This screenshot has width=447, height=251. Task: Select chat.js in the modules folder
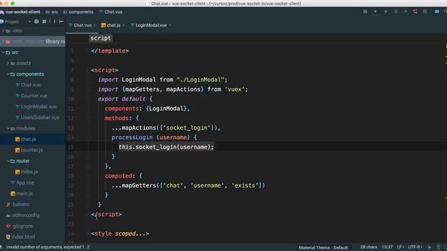tap(28, 139)
